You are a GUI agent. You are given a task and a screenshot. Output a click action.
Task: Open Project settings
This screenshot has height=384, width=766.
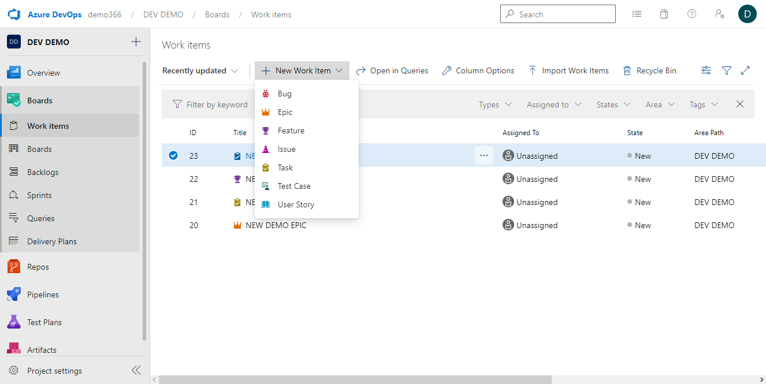click(55, 371)
